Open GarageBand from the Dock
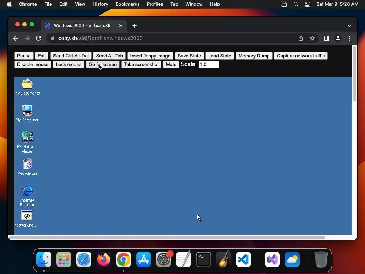 [x=223, y=259]
